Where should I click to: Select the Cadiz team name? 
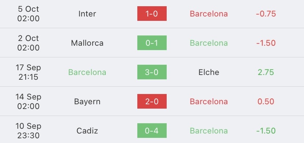(x=87, y=131)
